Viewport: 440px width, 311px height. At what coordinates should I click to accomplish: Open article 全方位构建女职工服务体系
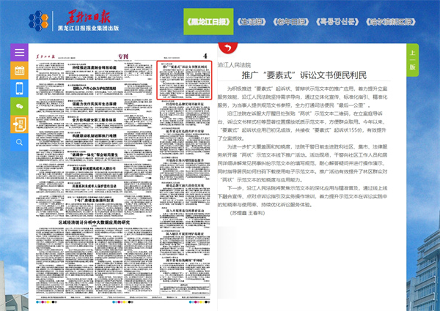click(95, 120)
